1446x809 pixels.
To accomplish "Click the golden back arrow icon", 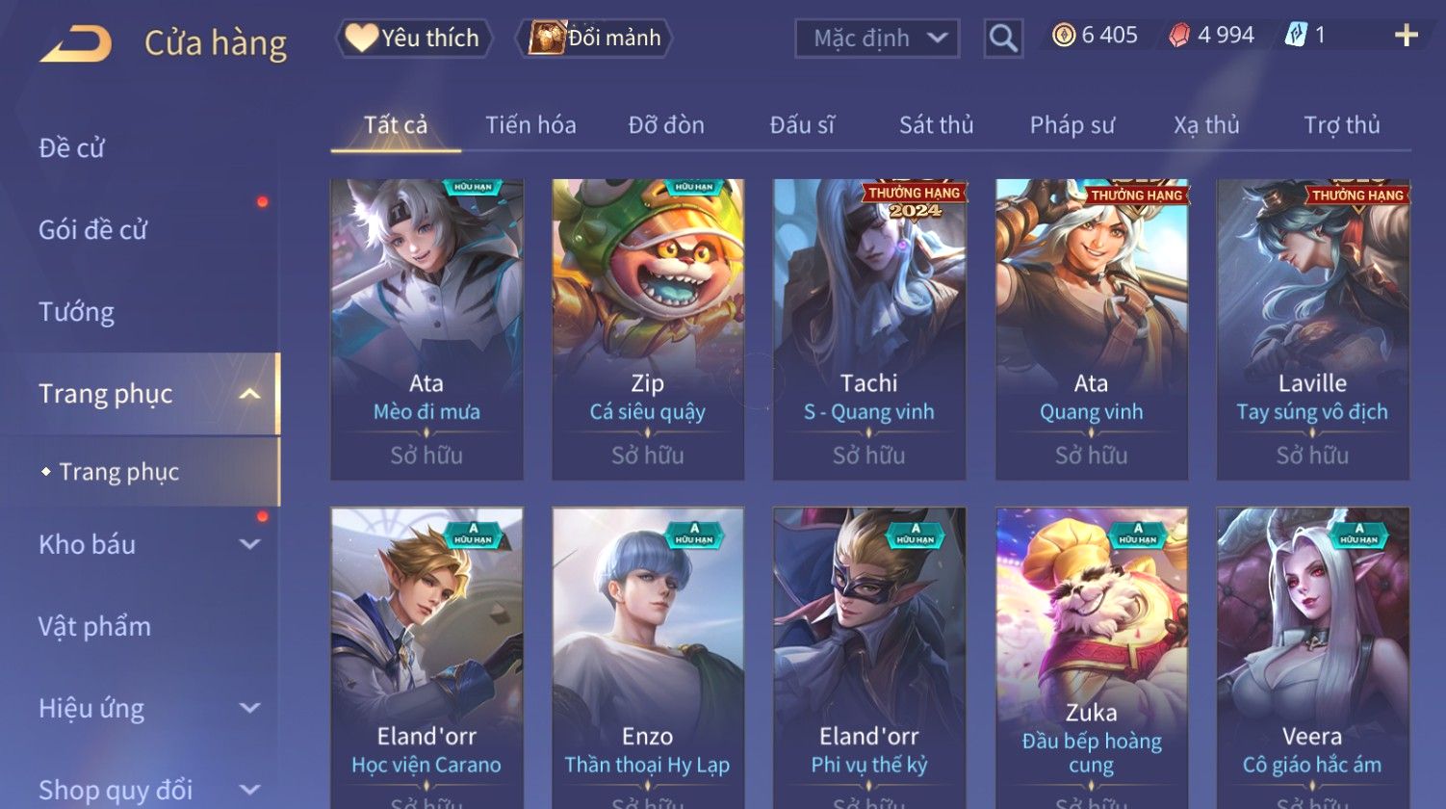I will (x=75, y=43).
